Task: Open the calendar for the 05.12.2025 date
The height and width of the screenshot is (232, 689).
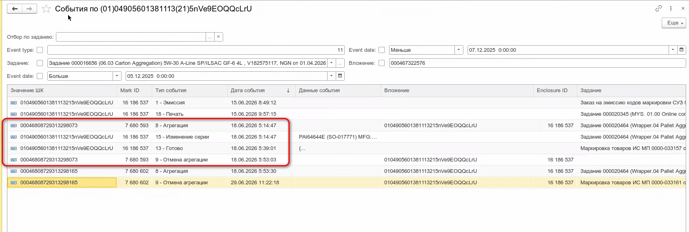Action: [340, 76]
